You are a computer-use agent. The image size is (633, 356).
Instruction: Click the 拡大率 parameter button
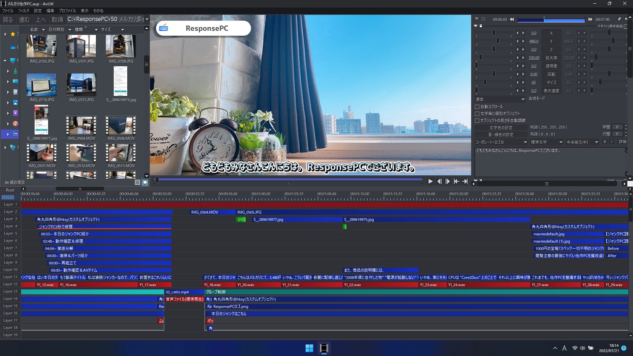[x=551, y=58]
